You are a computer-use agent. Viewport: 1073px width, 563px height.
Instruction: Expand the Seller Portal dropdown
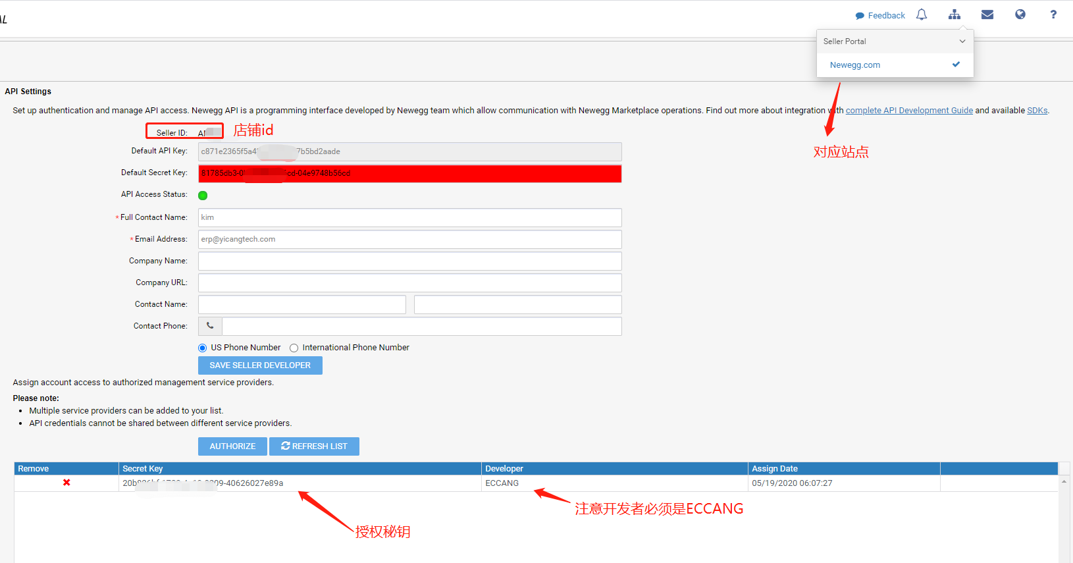895,41
